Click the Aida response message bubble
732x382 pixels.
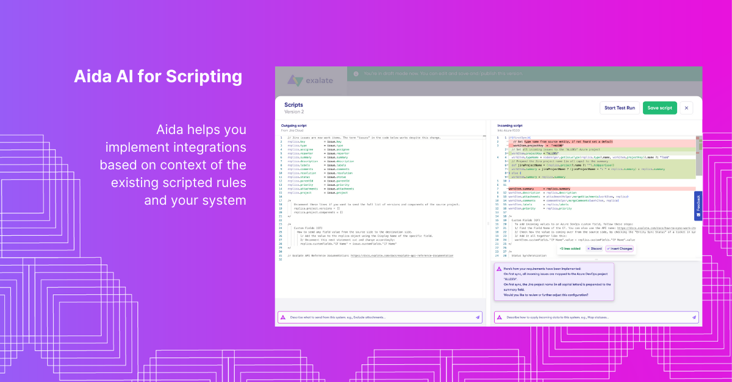pyautogui.click(x=554, y=281)
